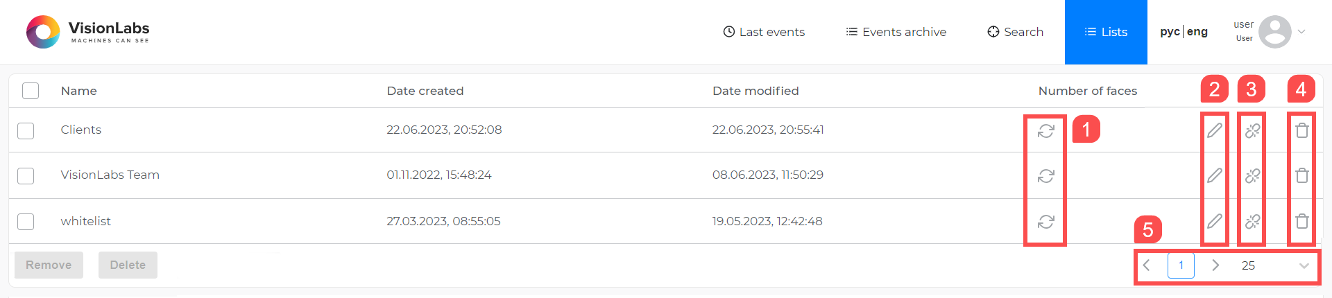Click the page number 1 field

click(x=1181, y=265)
